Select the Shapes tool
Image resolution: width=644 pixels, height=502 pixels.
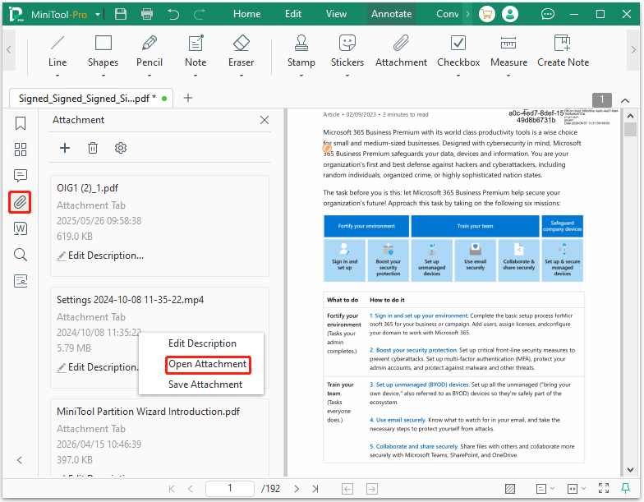103,51
